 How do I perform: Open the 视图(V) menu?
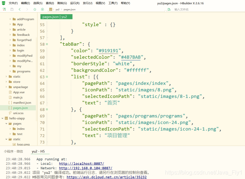pos(100,3)
